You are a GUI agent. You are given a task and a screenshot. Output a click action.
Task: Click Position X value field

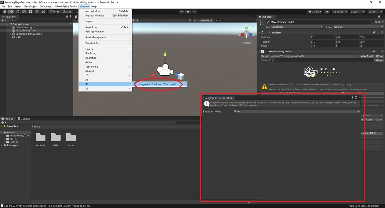click(x=324, y=37)
